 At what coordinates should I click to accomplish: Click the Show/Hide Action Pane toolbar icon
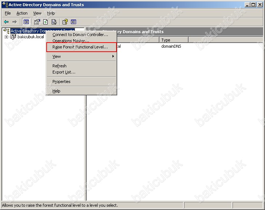74,22
